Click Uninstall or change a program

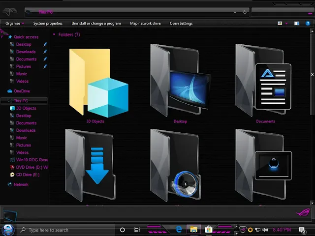(x=96, y=23)
